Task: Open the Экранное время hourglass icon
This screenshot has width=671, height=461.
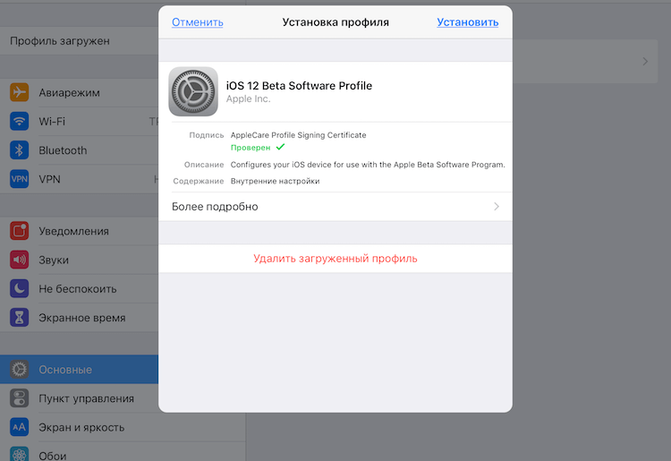Action: pos(20,318)
